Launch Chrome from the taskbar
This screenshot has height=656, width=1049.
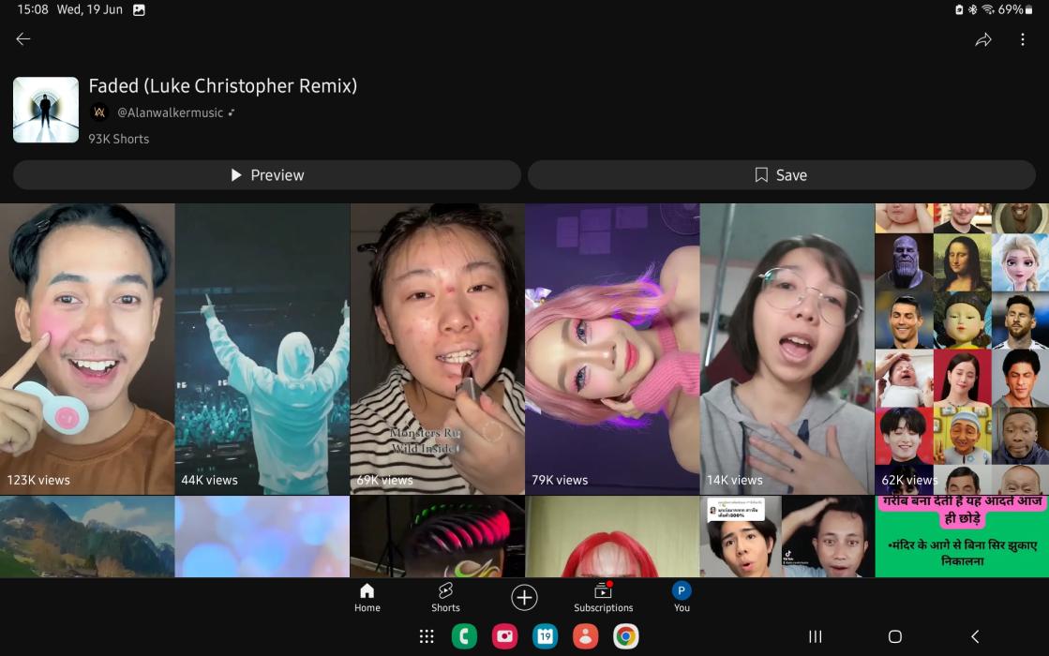pyautogui.click(x=625, y=637)
